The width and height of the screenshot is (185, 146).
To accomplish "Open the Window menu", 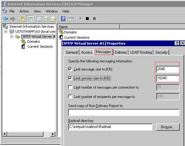I will tap(52, 11).
